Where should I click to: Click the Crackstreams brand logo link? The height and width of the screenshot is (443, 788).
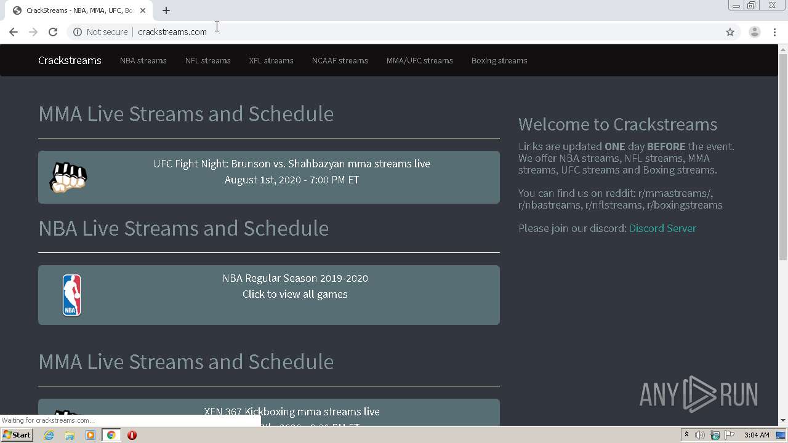70,60
